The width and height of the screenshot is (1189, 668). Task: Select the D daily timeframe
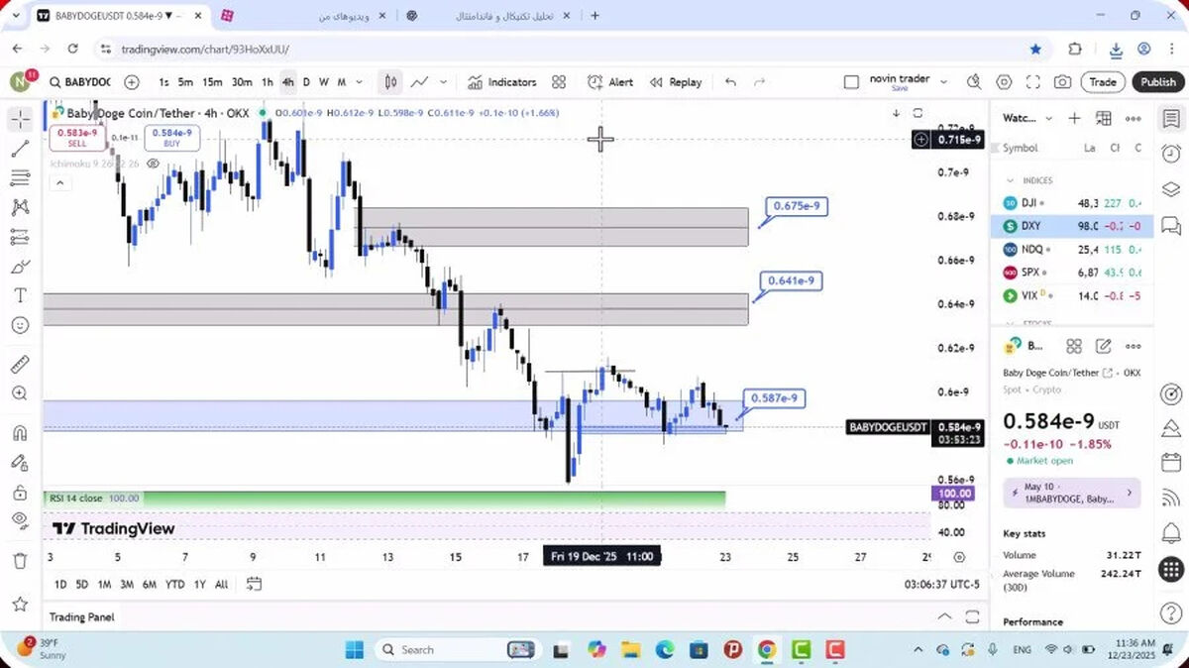click(x=306, y=82)
